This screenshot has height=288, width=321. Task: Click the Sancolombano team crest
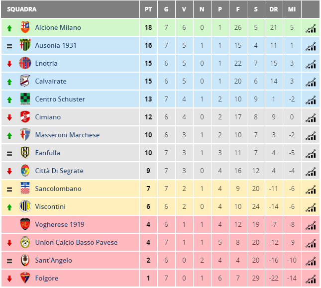(25, 188)
